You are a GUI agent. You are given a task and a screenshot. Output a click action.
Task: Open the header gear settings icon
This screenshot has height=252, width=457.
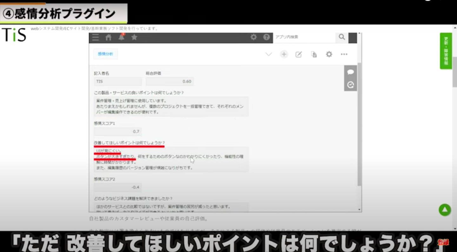click(x=254, y=37)
